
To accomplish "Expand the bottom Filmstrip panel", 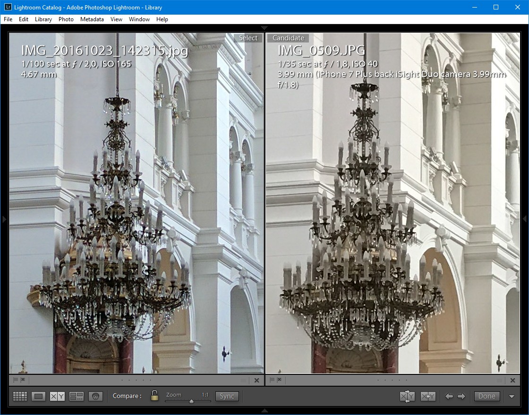I will [264, 411].
